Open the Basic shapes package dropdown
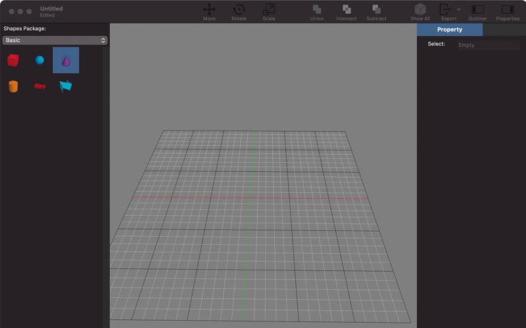The height and width of the screenshot is (328, 526). pos(55,40)
